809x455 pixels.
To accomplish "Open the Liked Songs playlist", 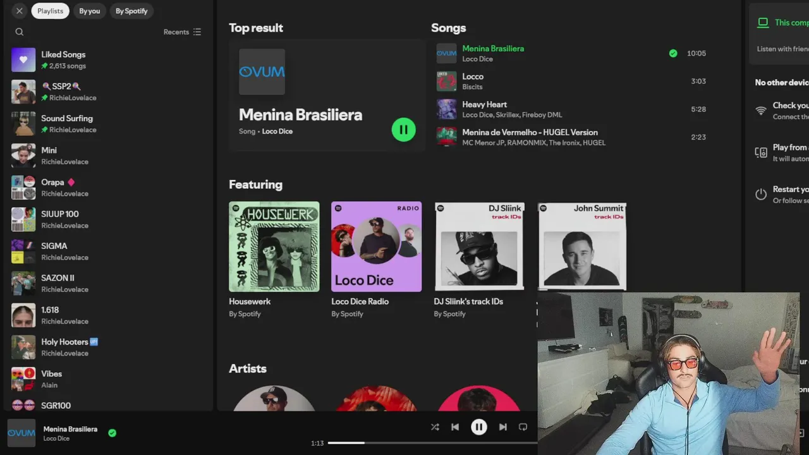I will coord(107,60).
